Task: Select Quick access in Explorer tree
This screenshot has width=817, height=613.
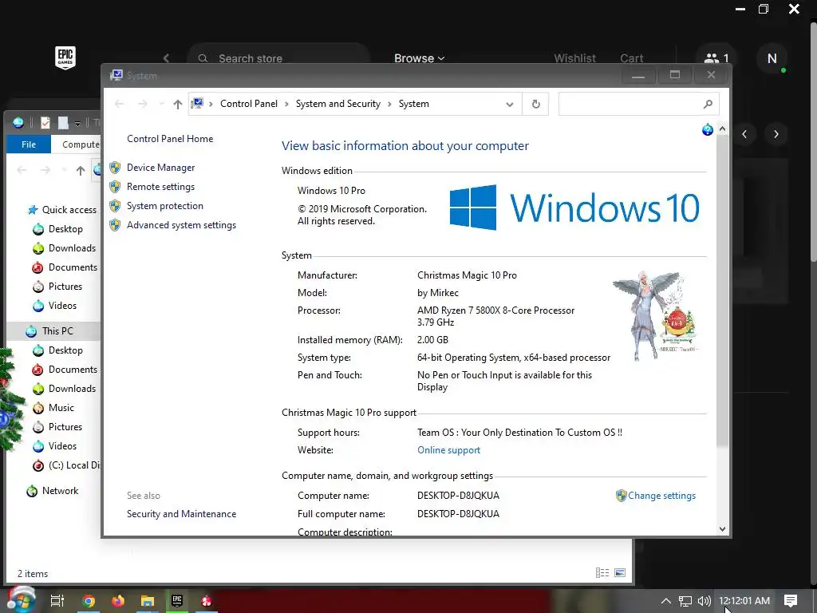Action: [69, 210]
